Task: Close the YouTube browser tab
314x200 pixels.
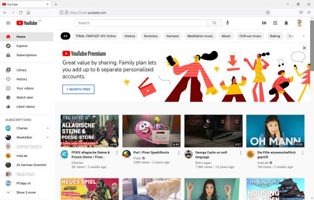Action: coord(48,4)
